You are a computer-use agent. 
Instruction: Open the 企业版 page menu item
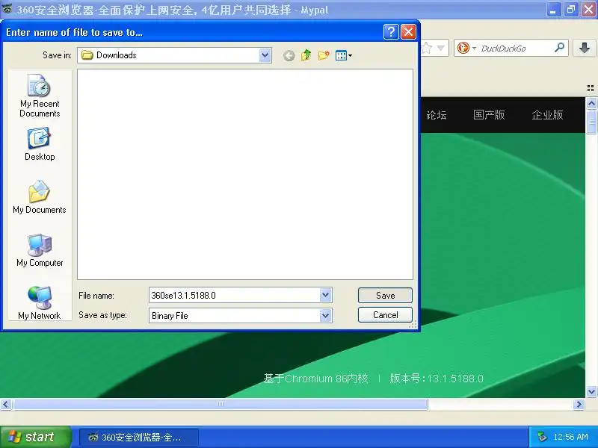click(547, 115)
